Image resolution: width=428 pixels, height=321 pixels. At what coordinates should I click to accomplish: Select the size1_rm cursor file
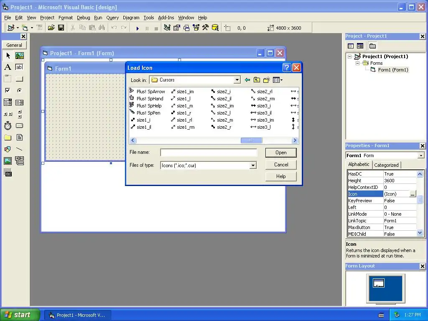(183, 127)
